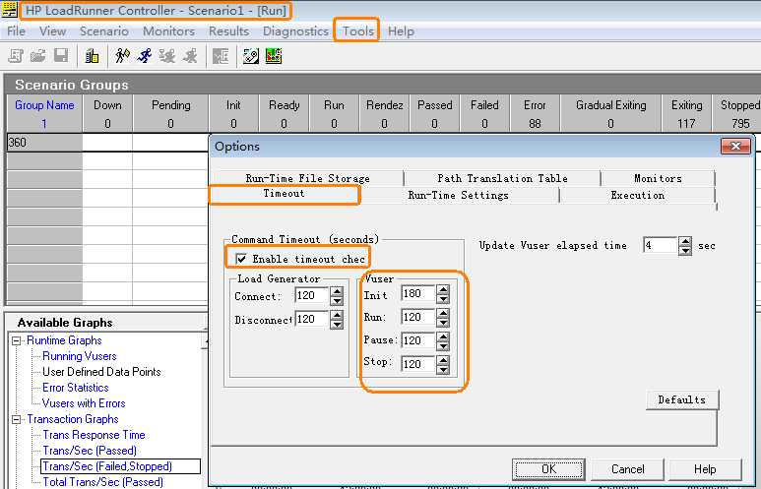Click the Open Scenario folder icon
The height and width of the screenshot is (489, 761).
click(x=37, y=56)
